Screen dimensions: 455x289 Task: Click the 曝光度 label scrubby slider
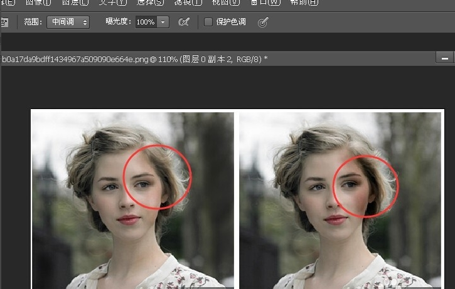(x=117, y=22)
